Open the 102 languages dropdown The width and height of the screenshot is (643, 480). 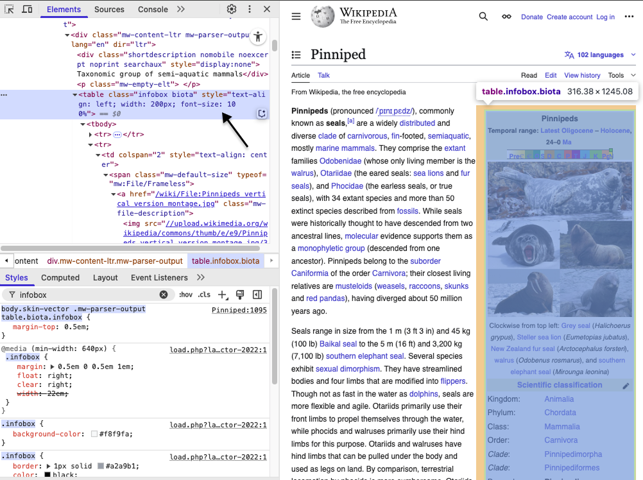pyautogui.click(x=600, y=55)
